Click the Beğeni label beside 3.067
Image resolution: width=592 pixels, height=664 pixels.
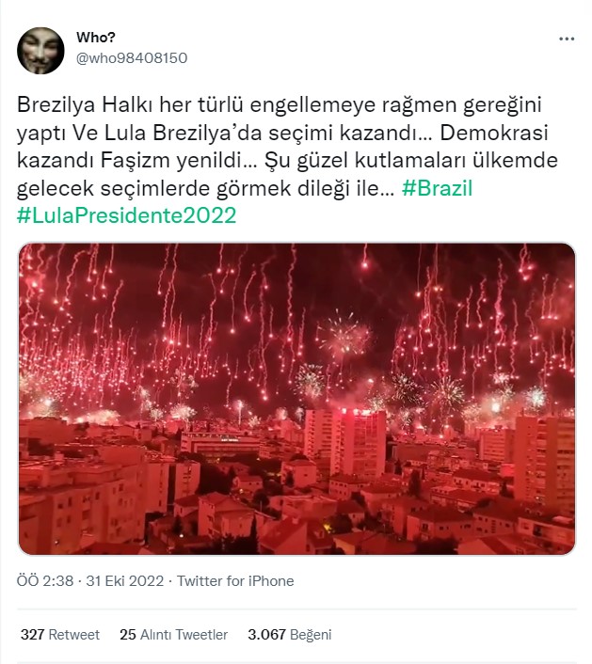311,634
